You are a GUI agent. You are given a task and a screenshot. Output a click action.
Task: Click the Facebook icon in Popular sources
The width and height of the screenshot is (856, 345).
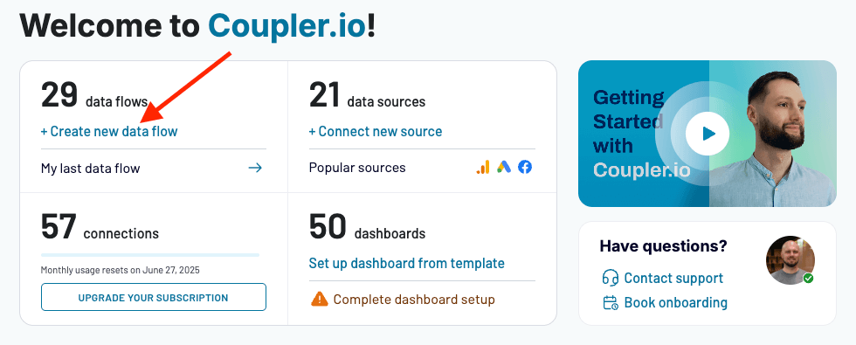click(525, 167)
